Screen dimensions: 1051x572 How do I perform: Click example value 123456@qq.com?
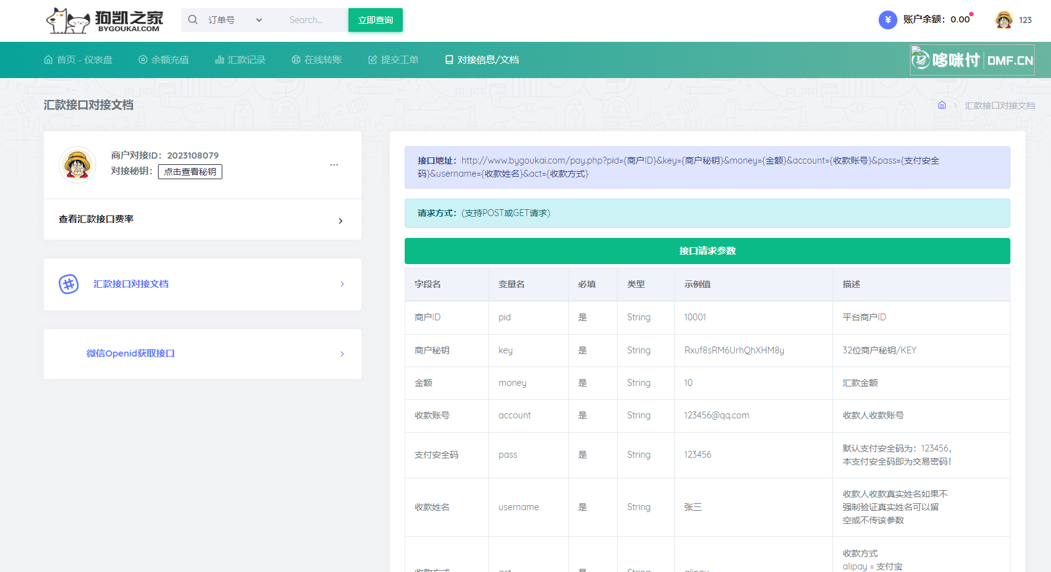(x=717, y=415)
